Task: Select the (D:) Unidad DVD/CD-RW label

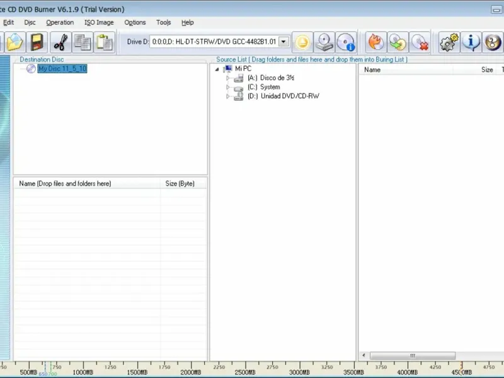Action: [x=283, y=96]
